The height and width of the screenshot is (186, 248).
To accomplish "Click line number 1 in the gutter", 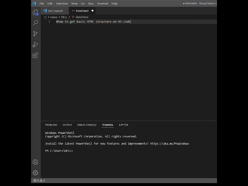I will [49, 22].
